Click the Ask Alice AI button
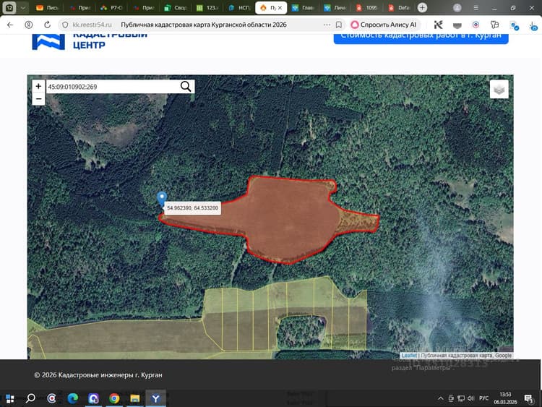 [384, 25]
